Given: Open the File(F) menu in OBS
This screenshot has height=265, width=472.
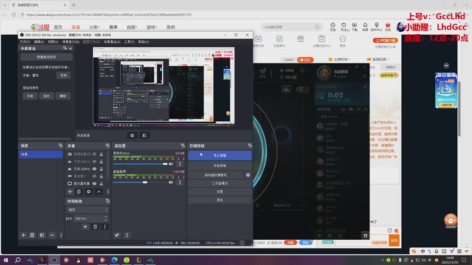Looking at the screenshot, I should click(x=25, y=42).
